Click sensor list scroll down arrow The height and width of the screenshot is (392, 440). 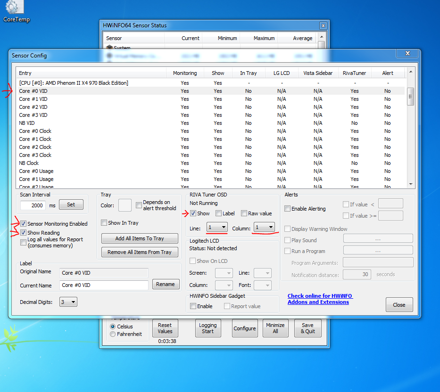[411, 184]
